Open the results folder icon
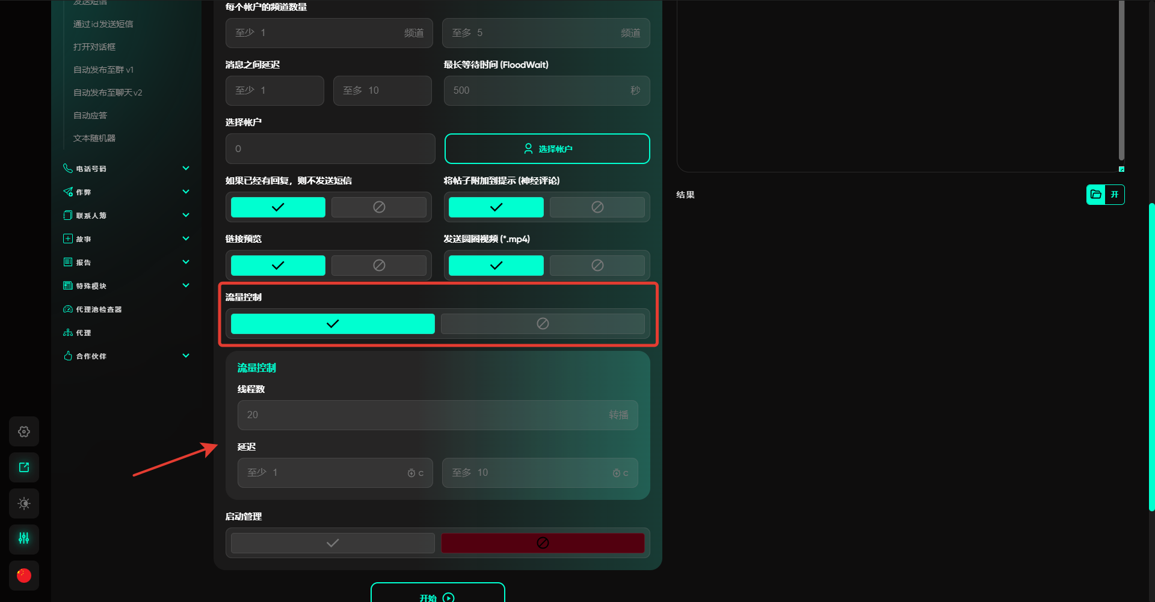 coord(1096,195)
